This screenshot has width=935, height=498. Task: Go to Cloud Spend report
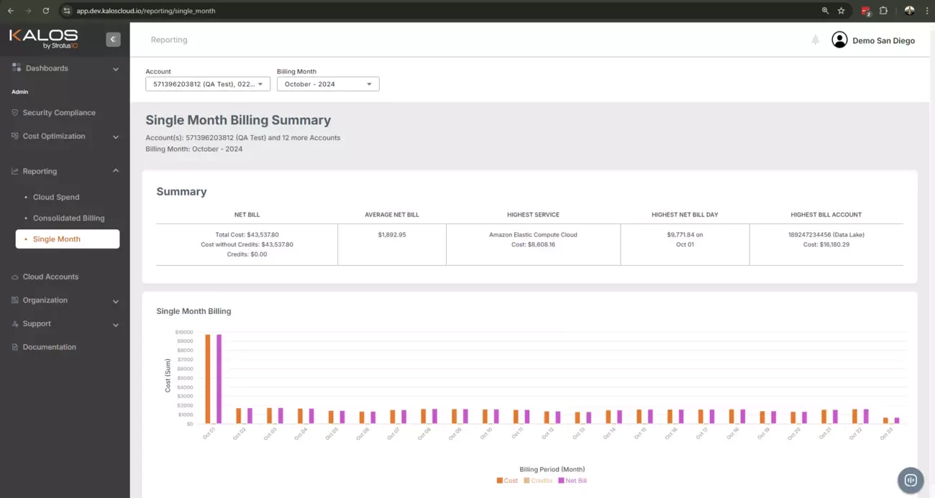56,197
